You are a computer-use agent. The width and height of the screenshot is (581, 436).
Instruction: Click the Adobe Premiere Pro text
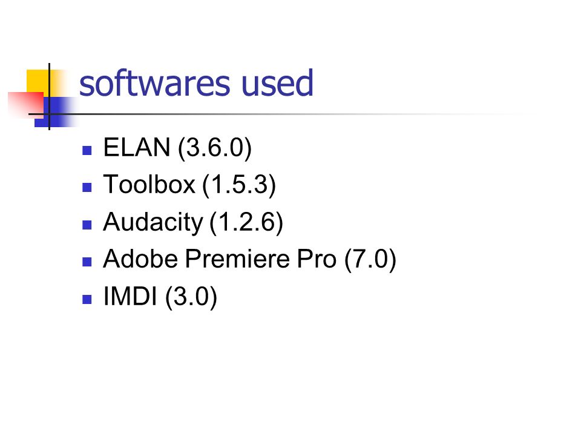point(220,259)
